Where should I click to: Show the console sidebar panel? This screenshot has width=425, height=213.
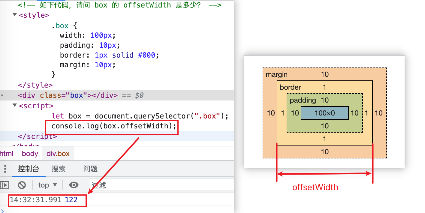(x=5, y=185)
